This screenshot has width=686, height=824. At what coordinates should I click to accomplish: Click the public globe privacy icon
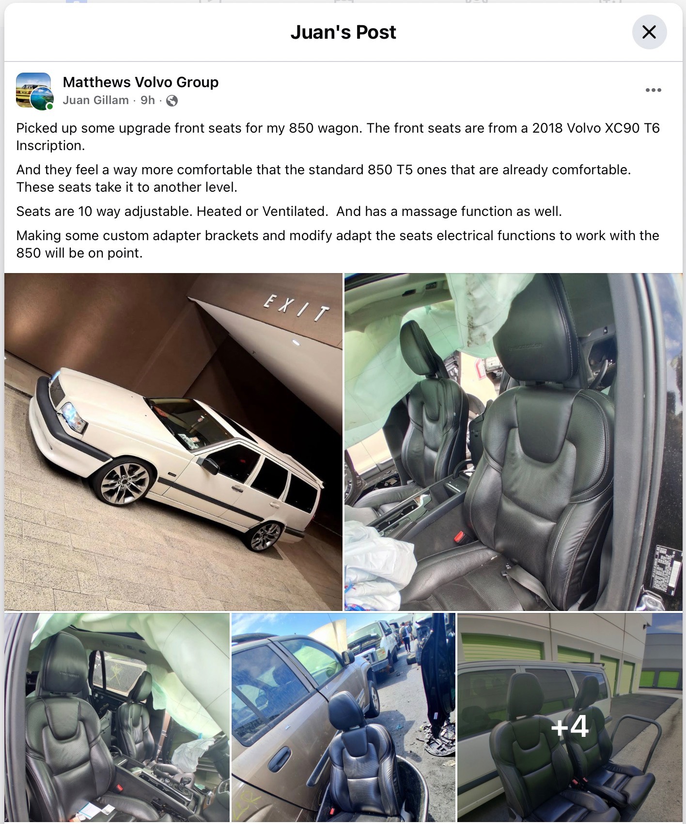(x=172, y=101)
